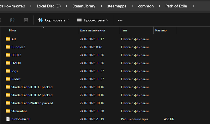Click date '27.07.2026 8:46' of Bundles2
Screen dimensions: 210x124
coord(91,47)
